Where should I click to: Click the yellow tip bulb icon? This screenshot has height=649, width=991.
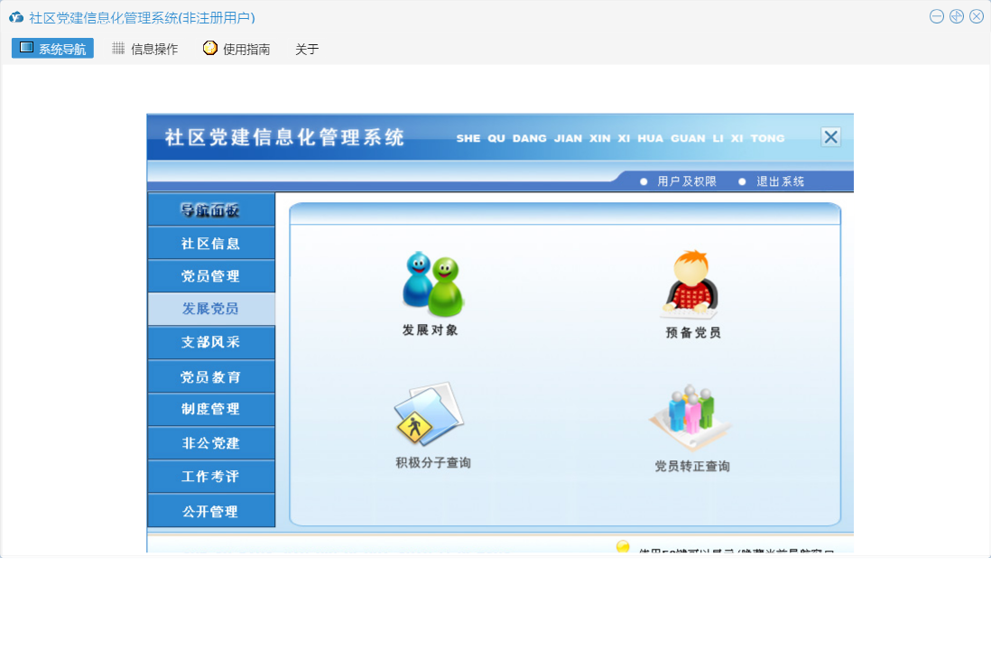tap(623, 547)
